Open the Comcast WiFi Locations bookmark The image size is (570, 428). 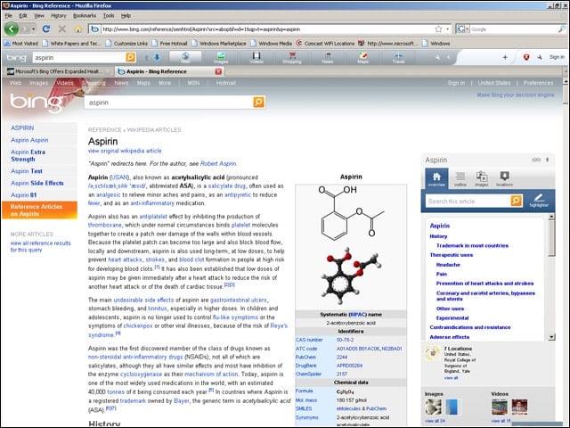325,44
